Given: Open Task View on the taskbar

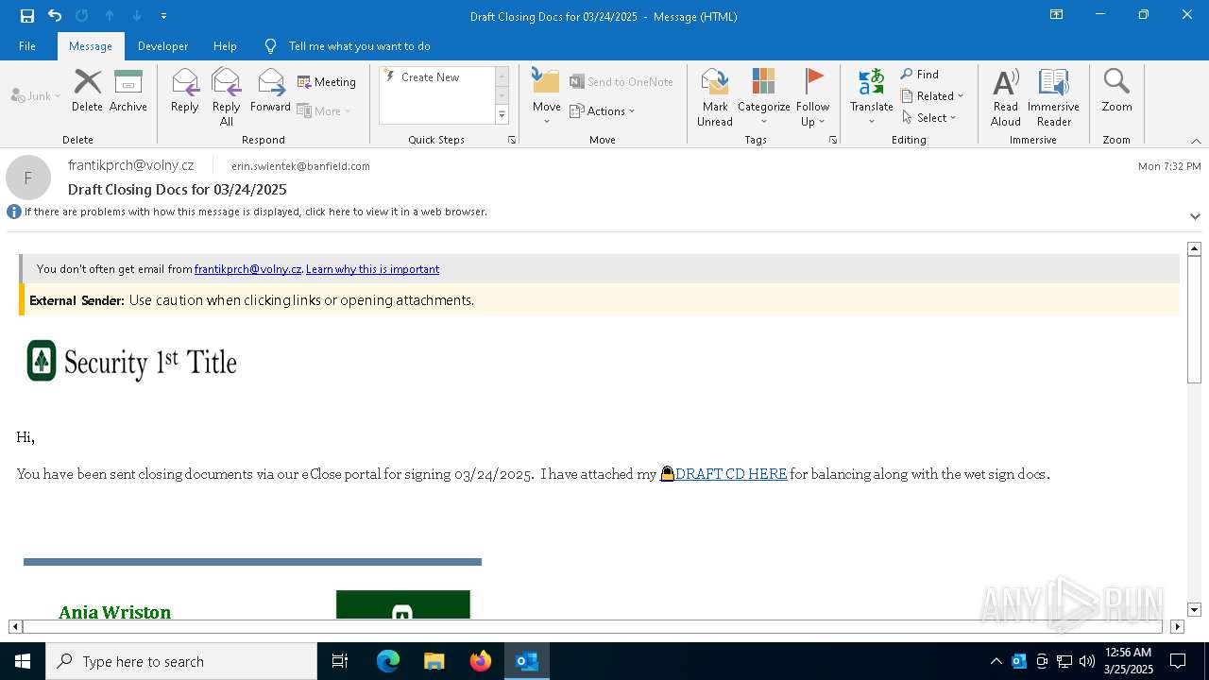Looking at the screenshot, I should click(340, 661).
